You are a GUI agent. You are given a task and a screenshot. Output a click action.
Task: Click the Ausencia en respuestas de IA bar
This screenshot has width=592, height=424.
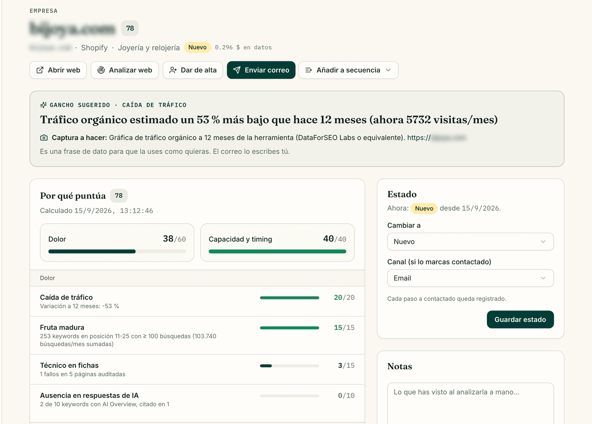[289, 396]
